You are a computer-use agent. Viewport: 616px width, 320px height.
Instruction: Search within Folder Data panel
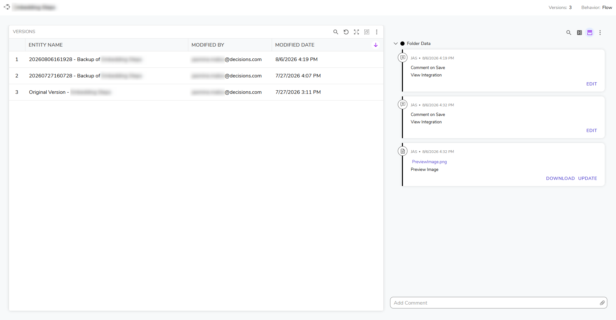tap(569, 32)
